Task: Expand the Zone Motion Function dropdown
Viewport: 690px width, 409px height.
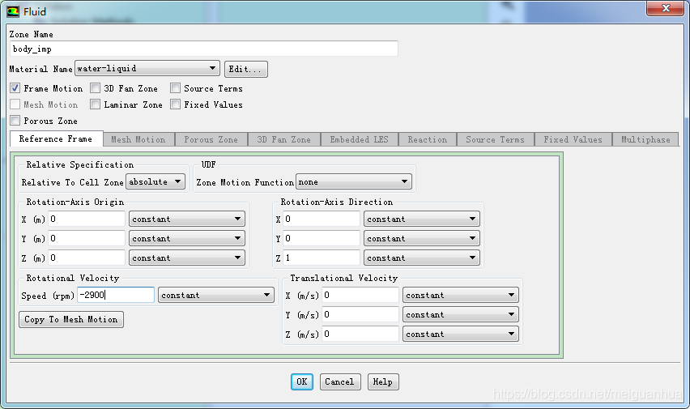Action: [354, 182]
